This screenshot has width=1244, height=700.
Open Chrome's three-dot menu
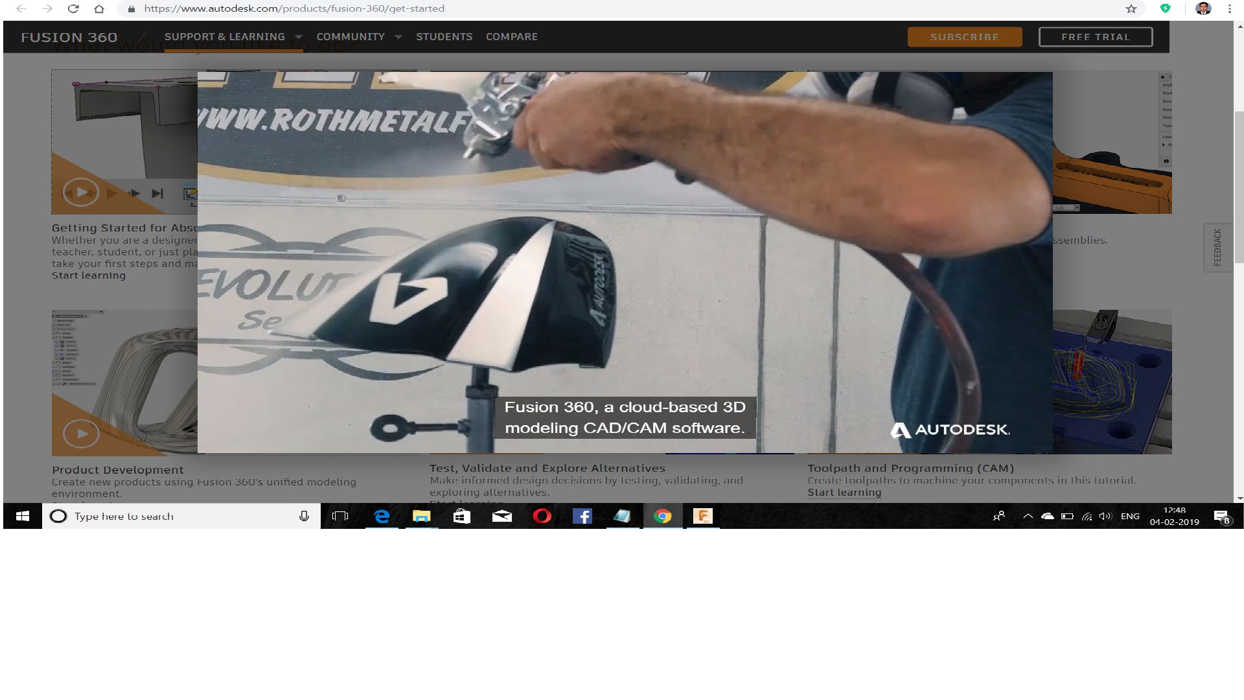pos(1229,8)
